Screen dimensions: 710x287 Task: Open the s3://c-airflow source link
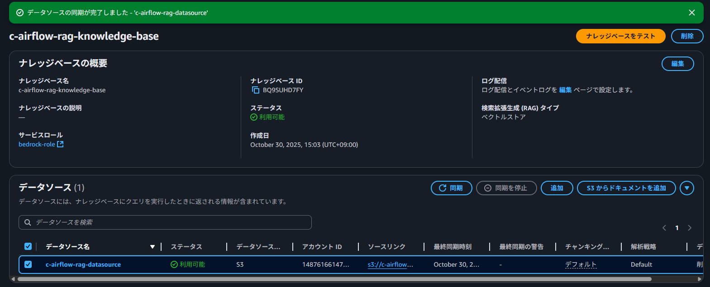[391, 264]
